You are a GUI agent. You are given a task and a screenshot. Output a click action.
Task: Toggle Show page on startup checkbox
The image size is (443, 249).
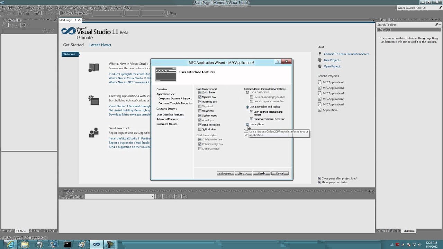(319, 182)
